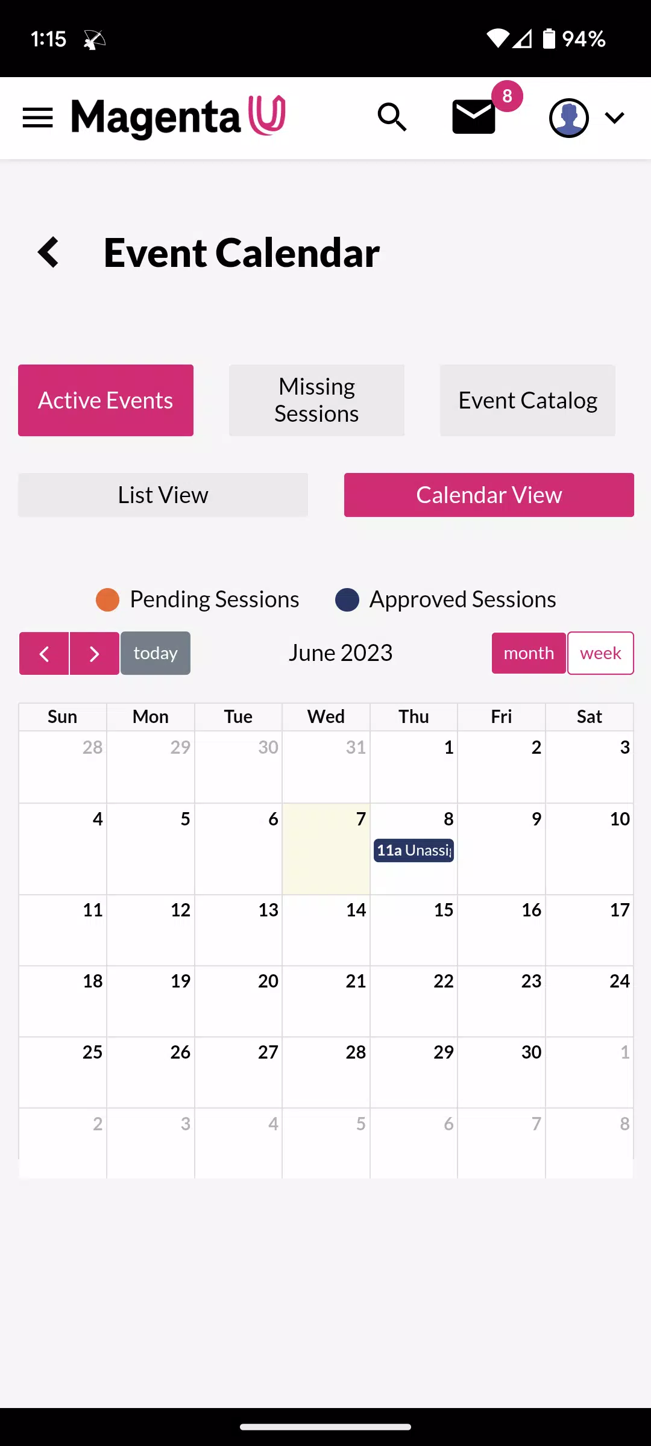The image size is (651, 1446).
Task: Open the hamburger navigation menu
Action: (x=37, y=117)
